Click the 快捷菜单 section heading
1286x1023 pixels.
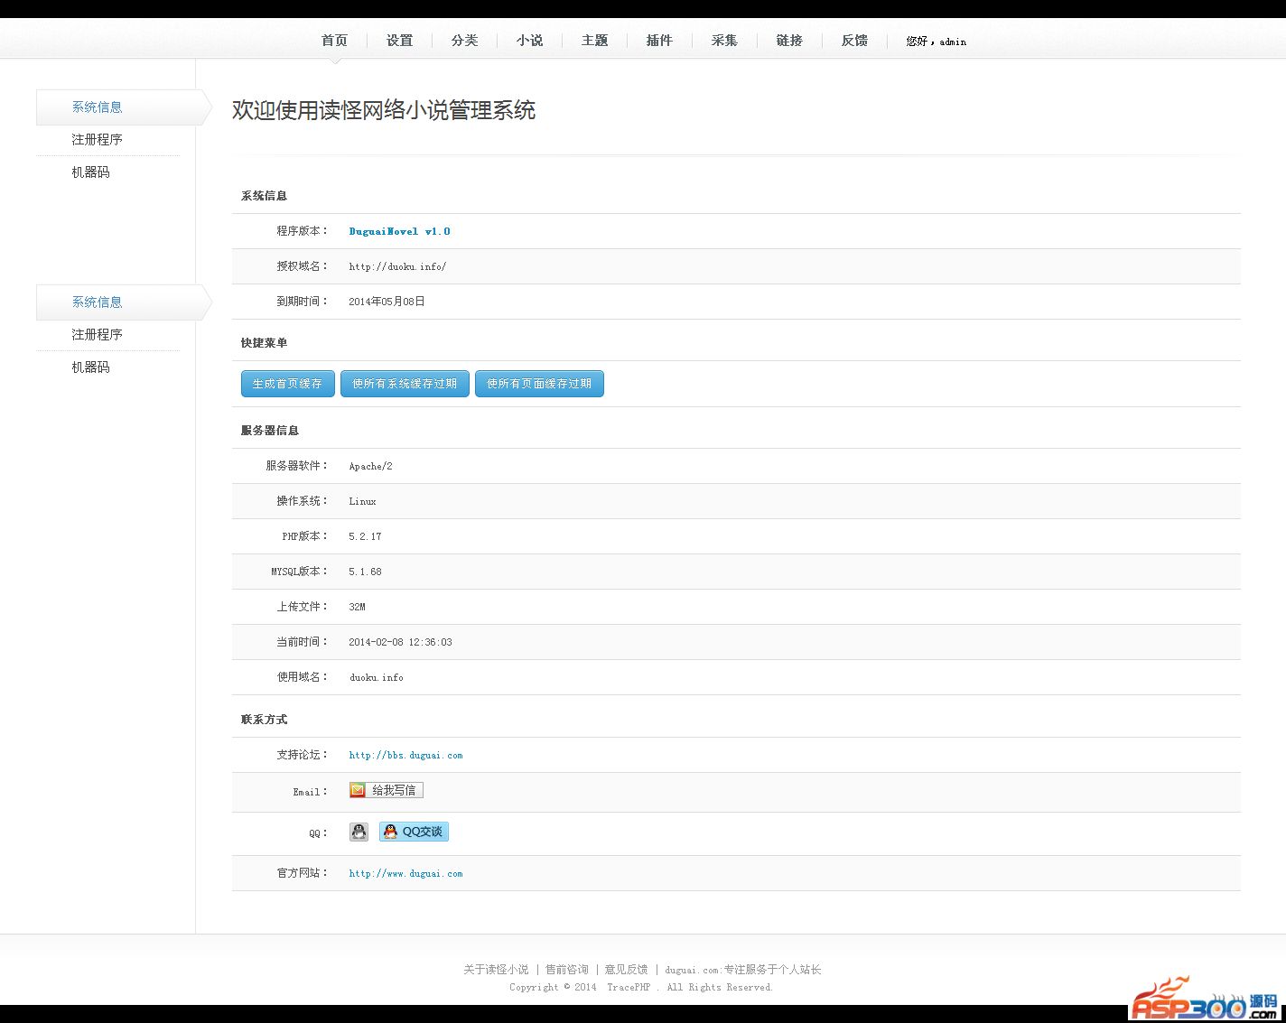[264, 343]
